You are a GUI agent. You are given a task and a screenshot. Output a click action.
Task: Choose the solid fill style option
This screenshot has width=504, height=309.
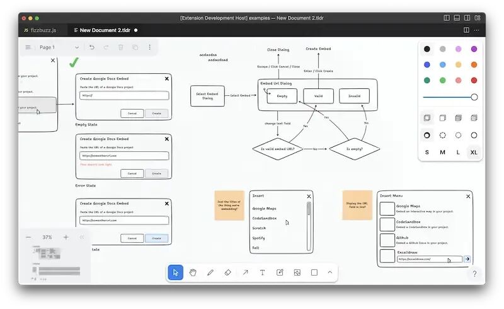tap(459, 118)
